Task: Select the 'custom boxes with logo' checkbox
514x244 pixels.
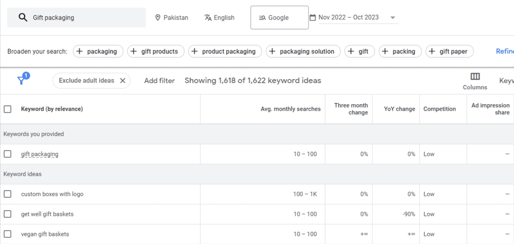Action: click(x=8, y=194)
